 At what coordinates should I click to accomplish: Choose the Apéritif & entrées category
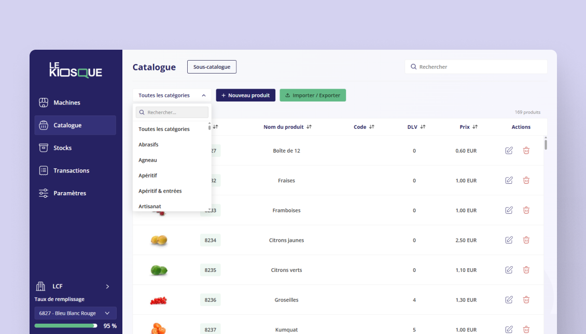point(160,191)
